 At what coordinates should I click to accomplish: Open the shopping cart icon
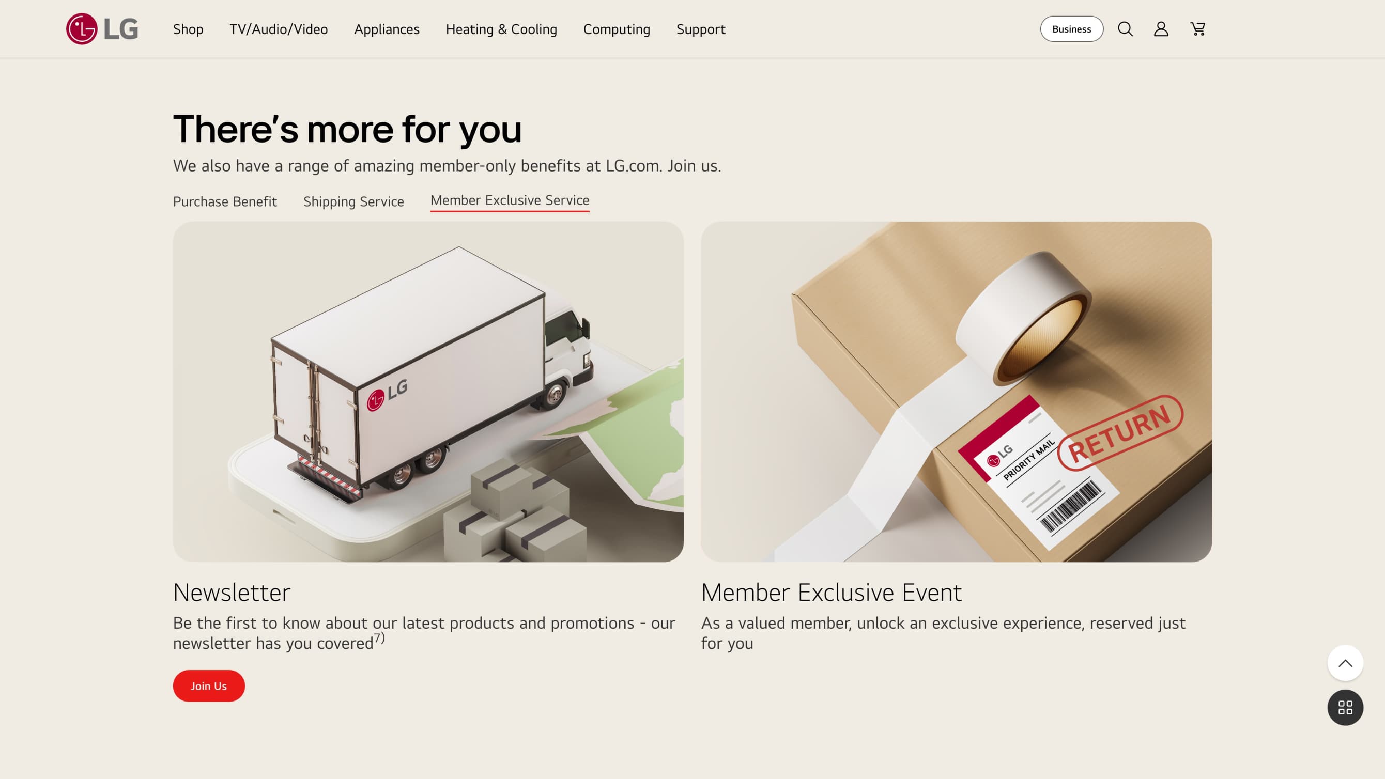coord(1198,29)
